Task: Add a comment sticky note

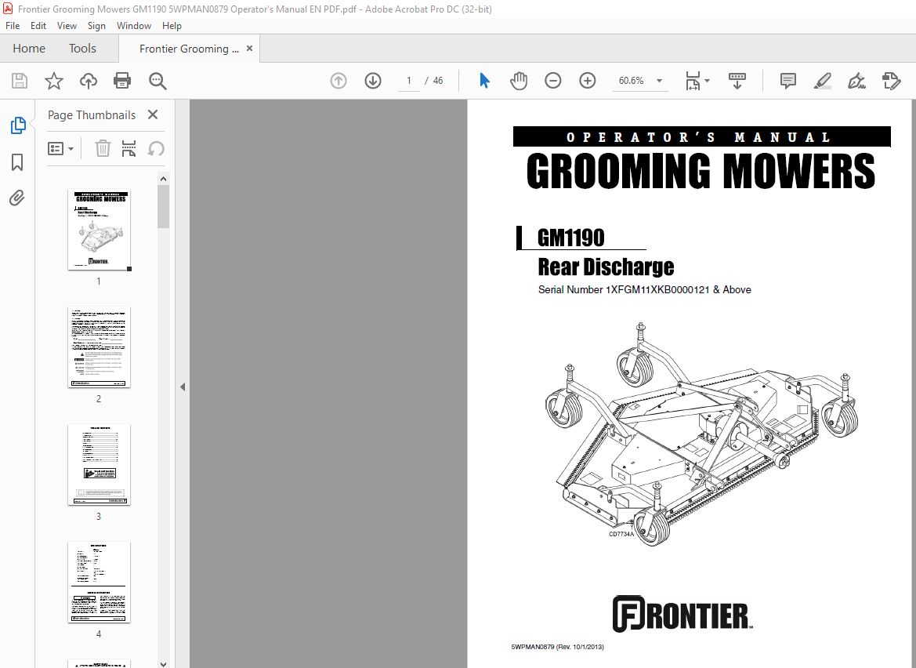Action: (788, 81)
